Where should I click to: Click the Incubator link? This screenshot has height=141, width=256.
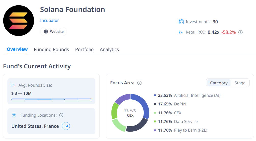[x=49, y=20]
